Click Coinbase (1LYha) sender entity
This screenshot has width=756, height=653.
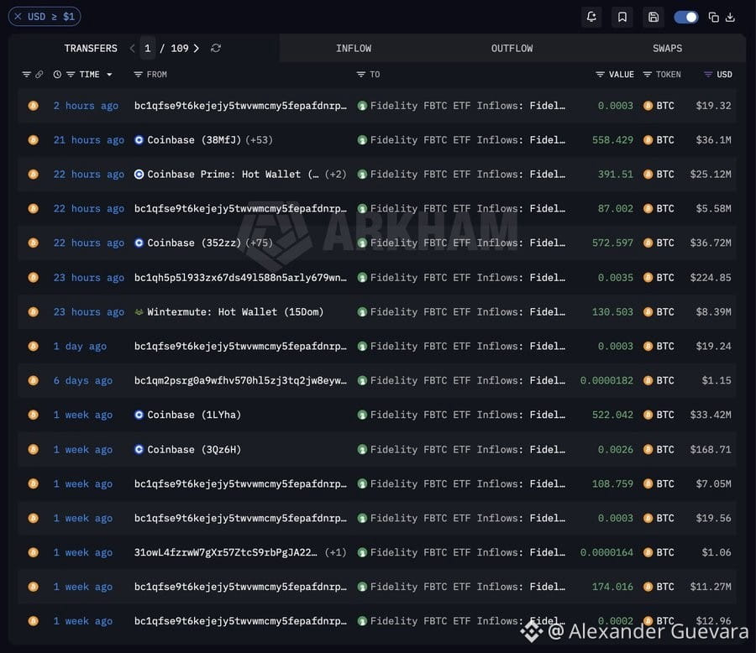click(194, 415)
